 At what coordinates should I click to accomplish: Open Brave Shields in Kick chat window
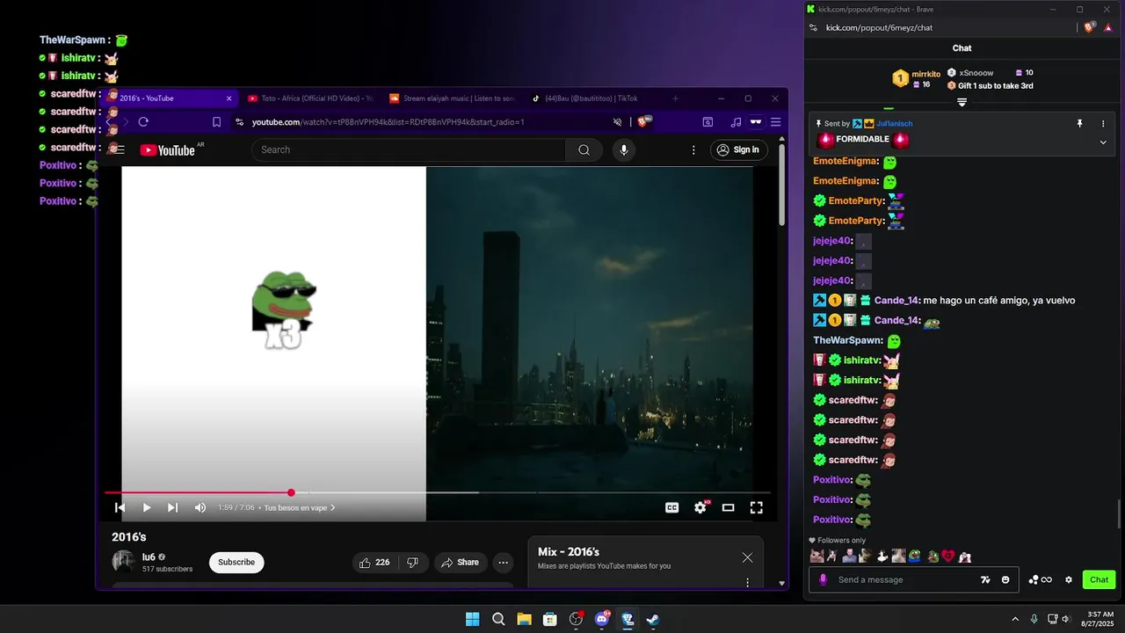[x=1089, y=28]
